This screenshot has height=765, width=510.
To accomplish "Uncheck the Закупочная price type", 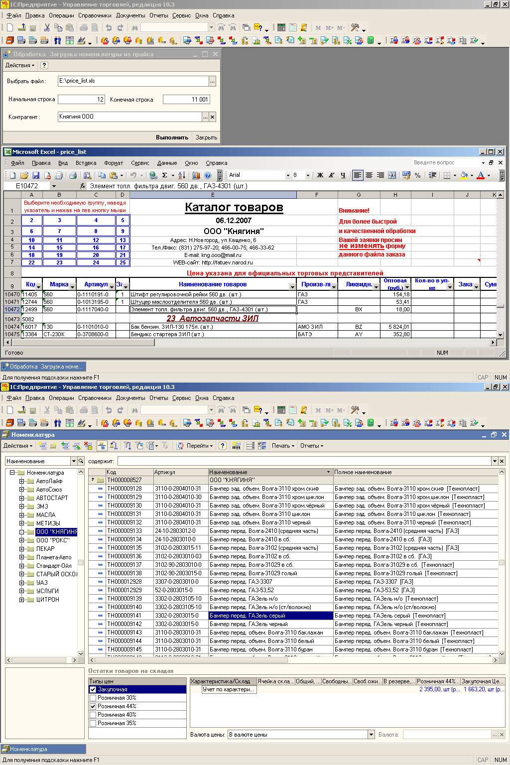I will [93, 689].
